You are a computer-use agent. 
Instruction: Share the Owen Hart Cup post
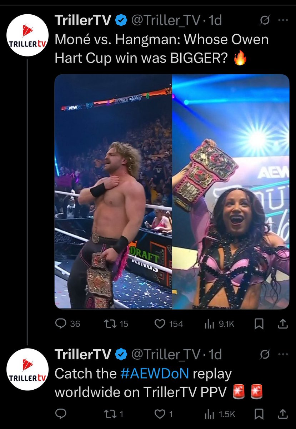pos(282,324)
